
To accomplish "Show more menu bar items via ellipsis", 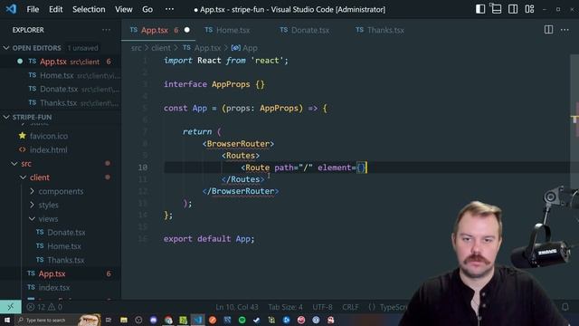I will (169, 9).
